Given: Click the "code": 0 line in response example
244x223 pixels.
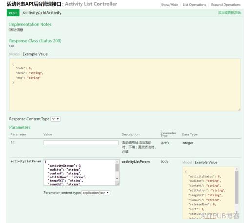Looking at the screenshot, I should 24,68.
